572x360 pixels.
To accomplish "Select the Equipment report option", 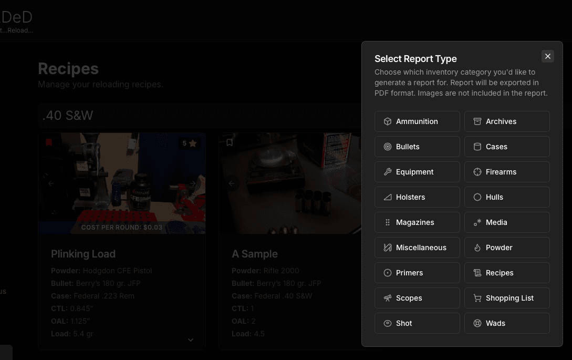I will [x=417, y=172].
